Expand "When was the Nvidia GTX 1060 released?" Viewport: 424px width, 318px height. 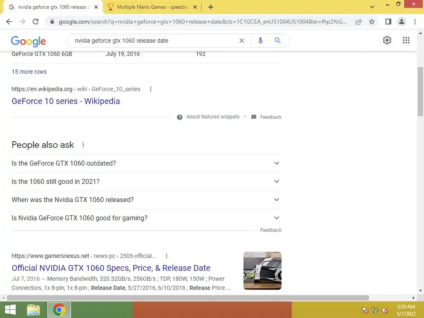click(x=147, y=200)
